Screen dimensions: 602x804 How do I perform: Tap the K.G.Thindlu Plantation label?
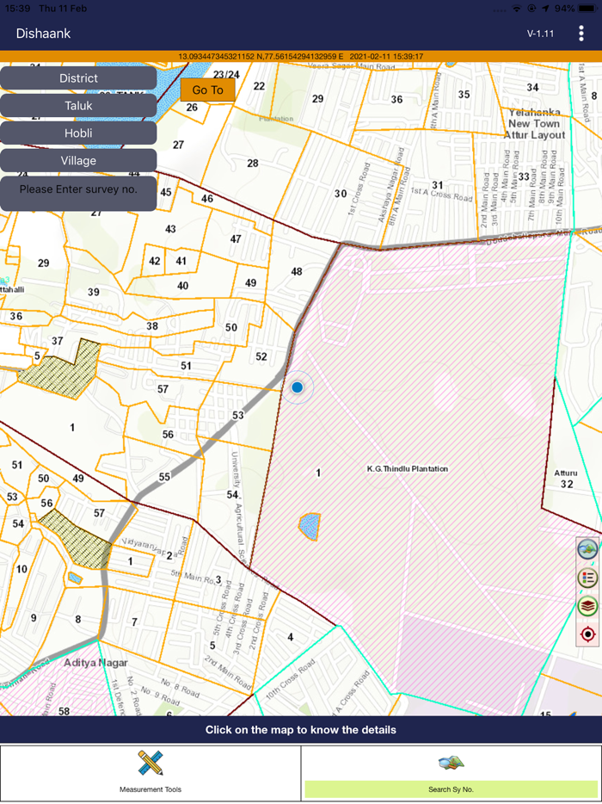pyautogui.click(x=408, y=468)
